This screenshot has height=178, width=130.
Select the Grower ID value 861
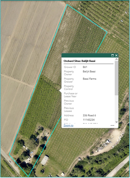click(x=85, y=67)
